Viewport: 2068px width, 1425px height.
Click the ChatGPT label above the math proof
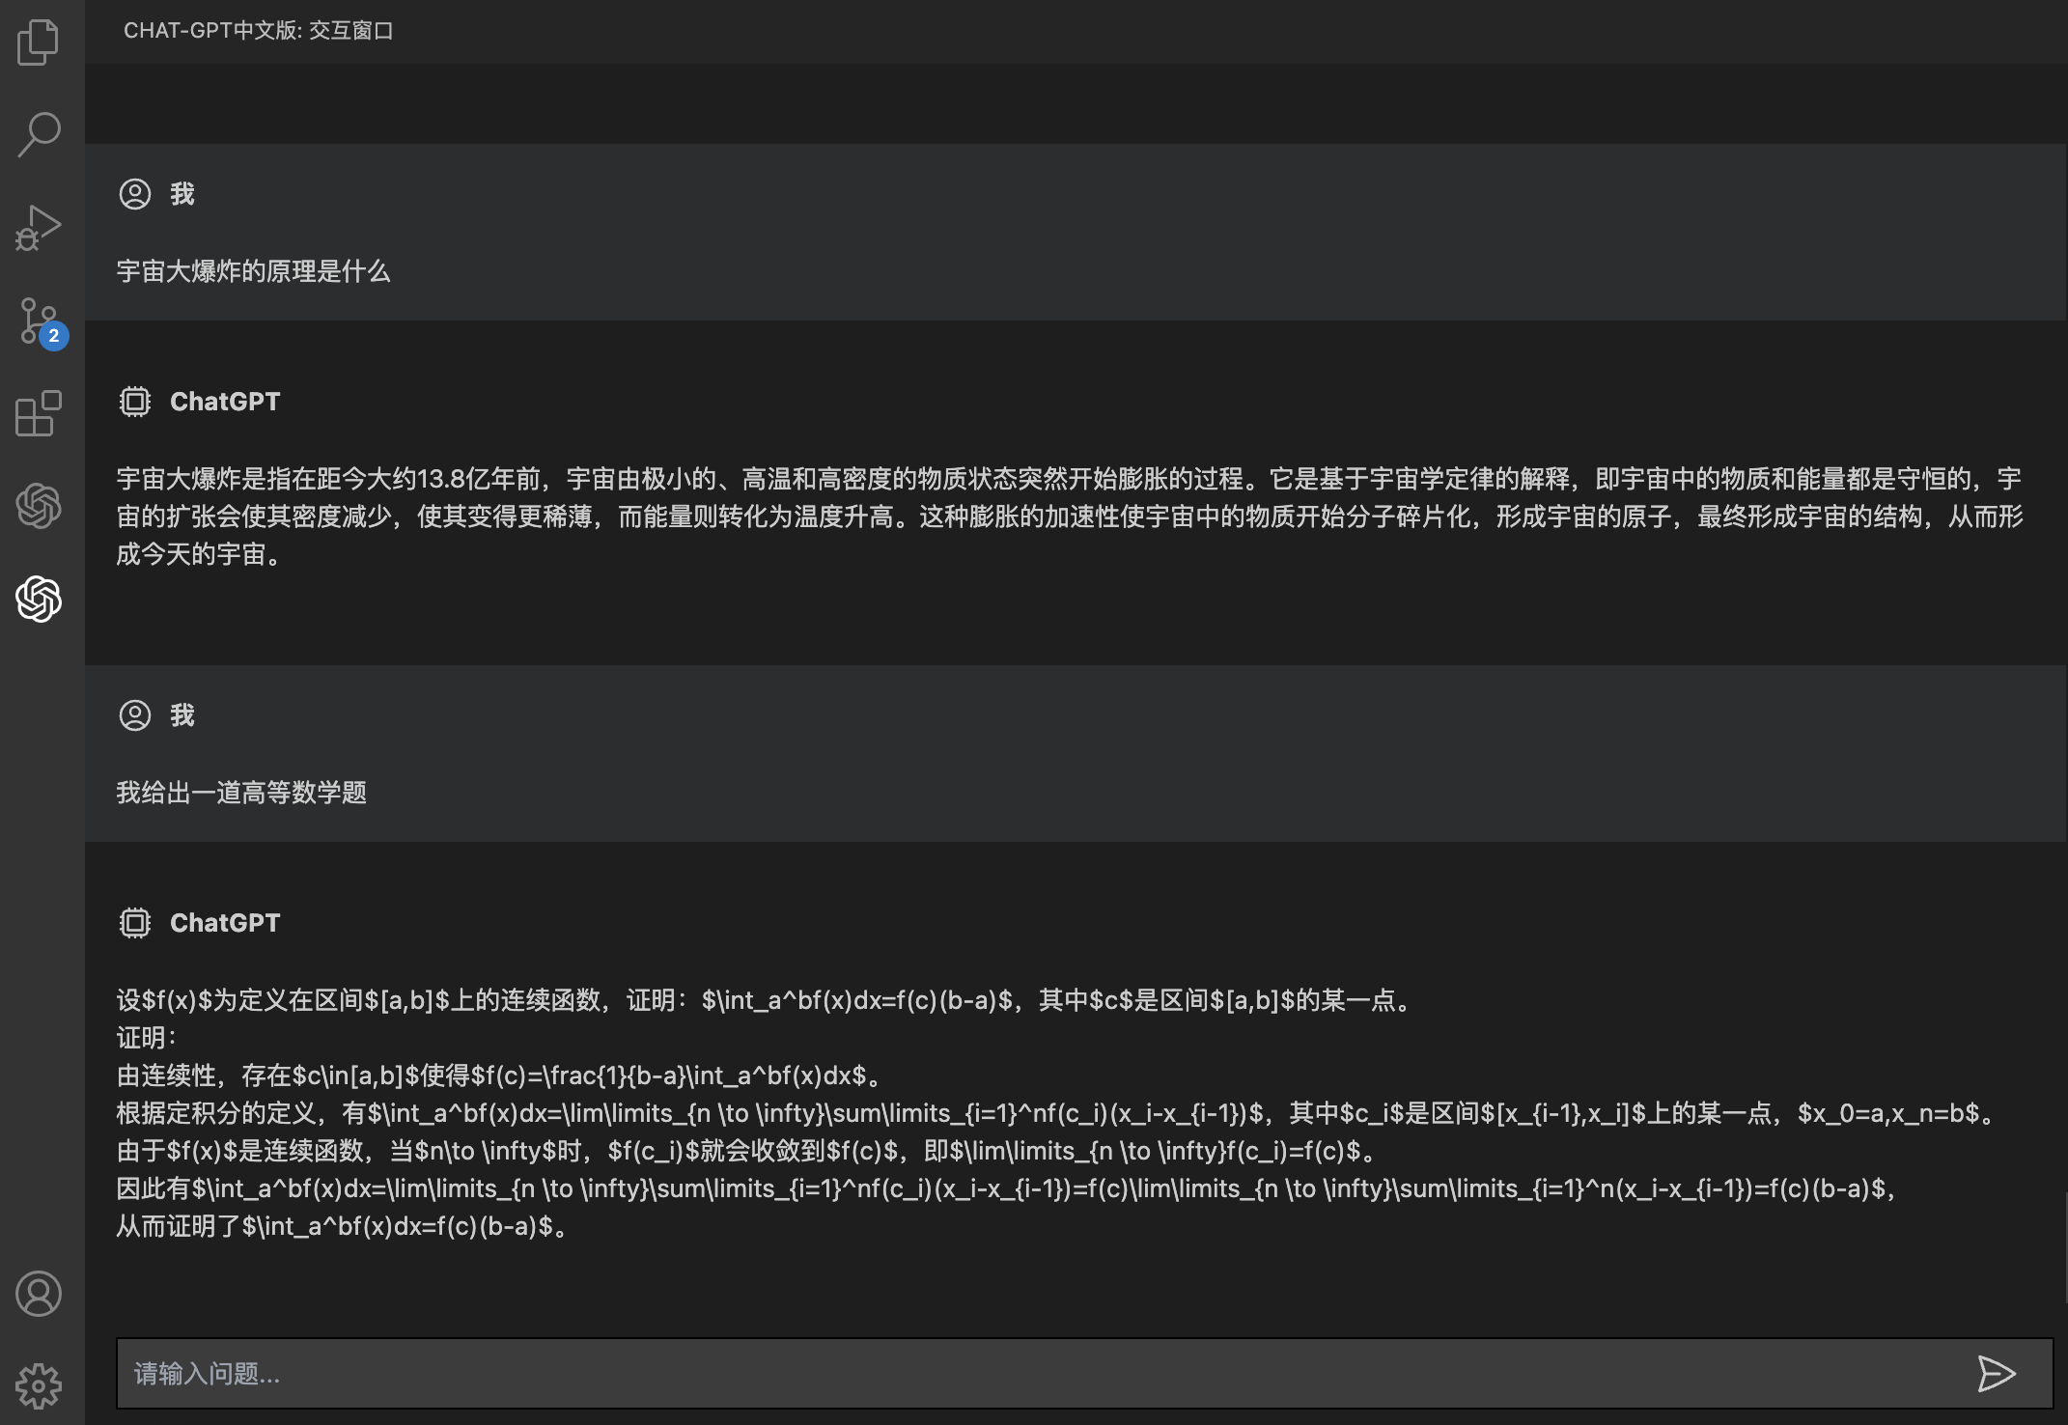(x=225, y=923)
